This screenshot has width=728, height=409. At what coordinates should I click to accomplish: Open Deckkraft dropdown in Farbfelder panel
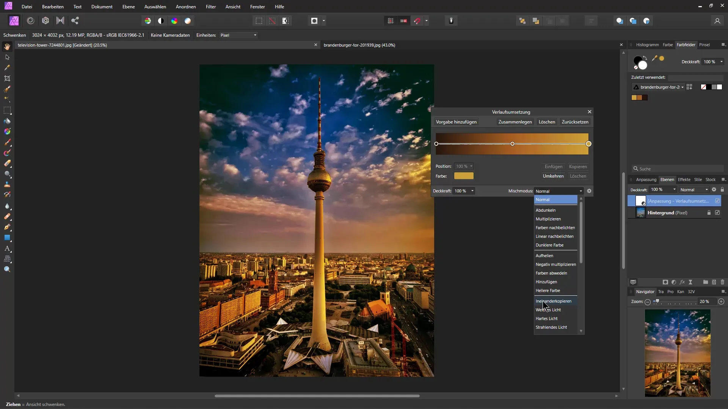point(713,62)
